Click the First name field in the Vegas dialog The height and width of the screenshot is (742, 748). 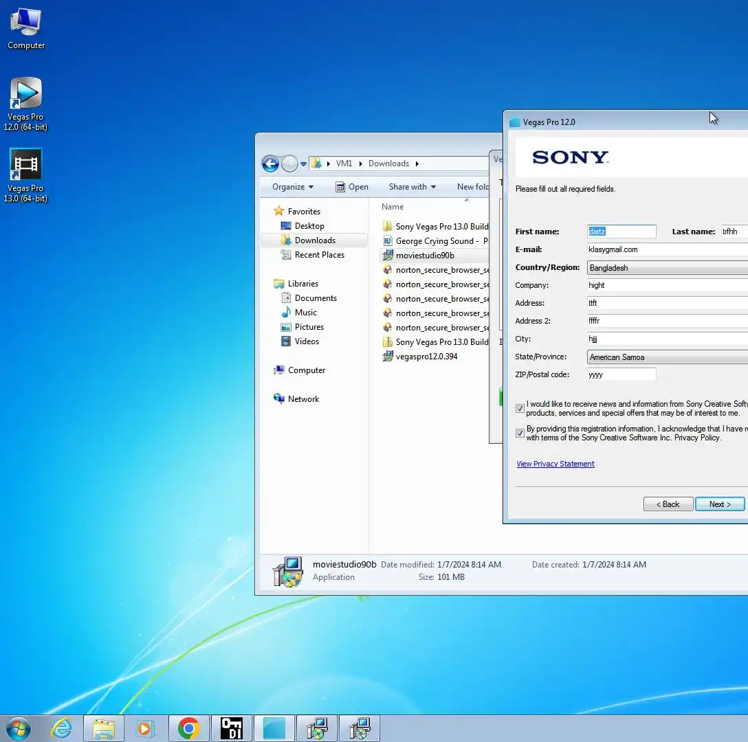tap(621, 232)
